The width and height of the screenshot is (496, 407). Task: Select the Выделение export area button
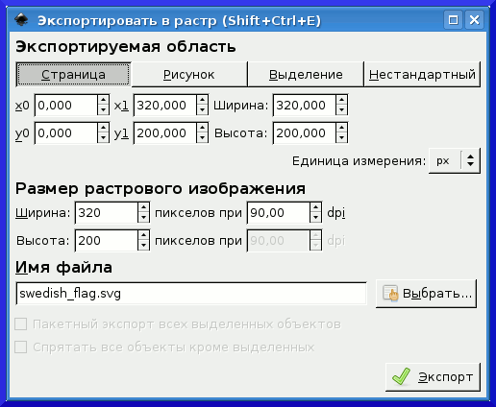click(x=306, y=75)
